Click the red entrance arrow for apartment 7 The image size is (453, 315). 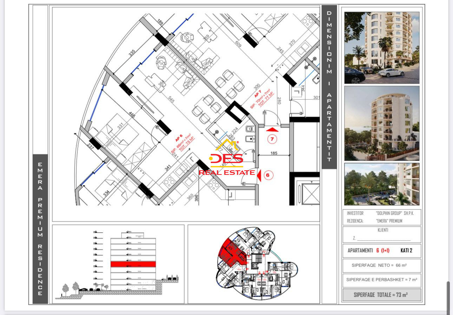click(272, 129)
